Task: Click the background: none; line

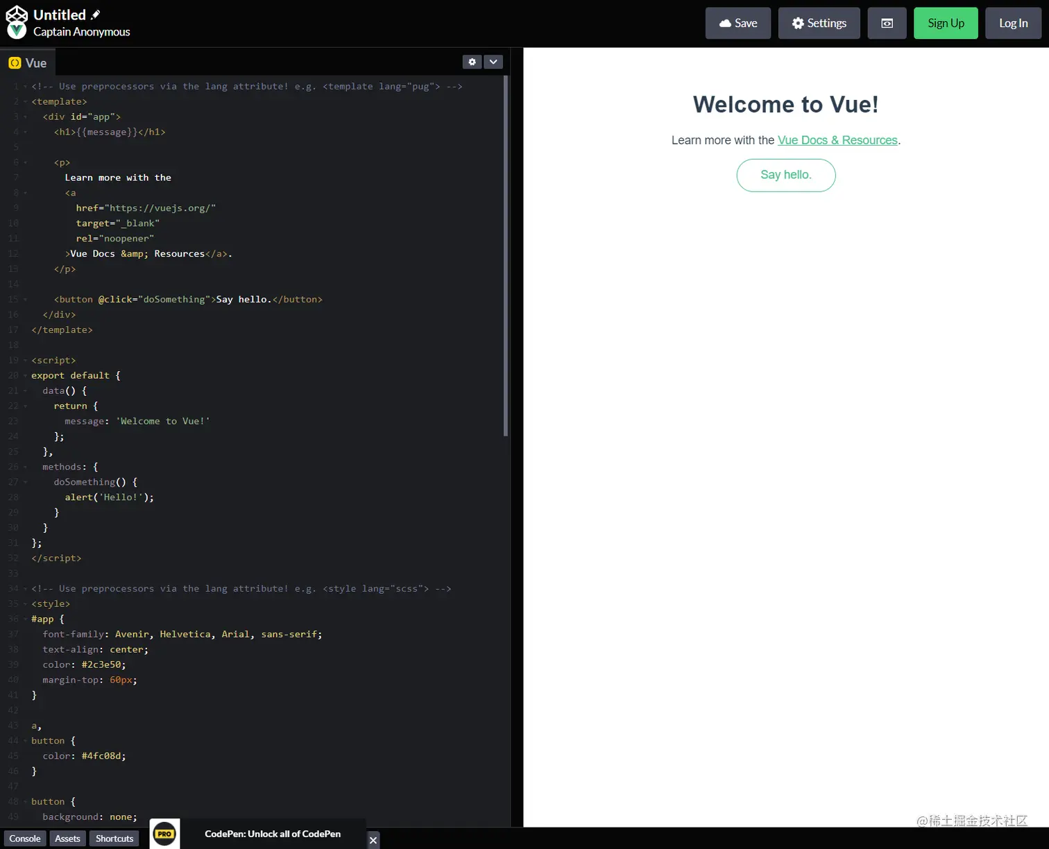Action: click(x=90, y=817)
